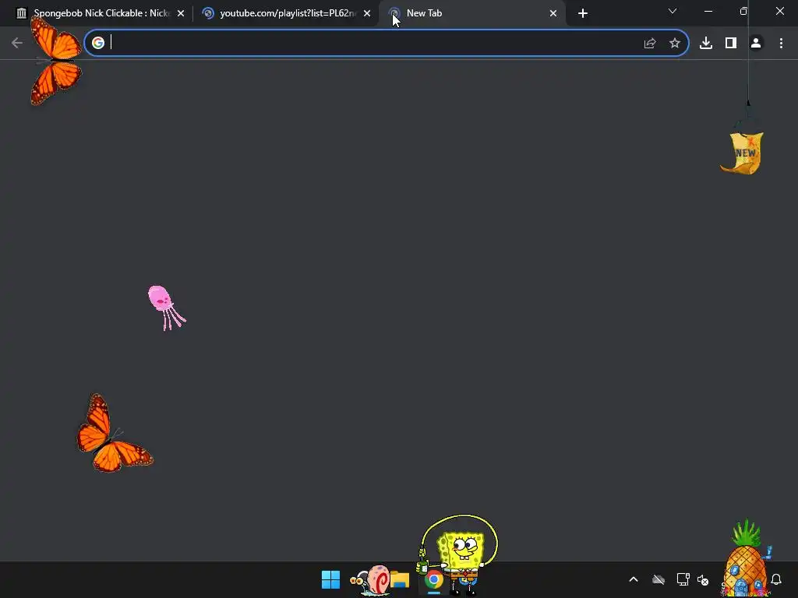Open Google Chrome from the taskbar
798x598 pixels.
[433, 579]
